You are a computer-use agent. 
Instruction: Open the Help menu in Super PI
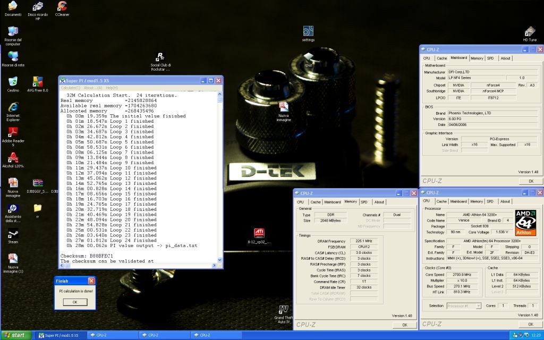pos(112,88)
